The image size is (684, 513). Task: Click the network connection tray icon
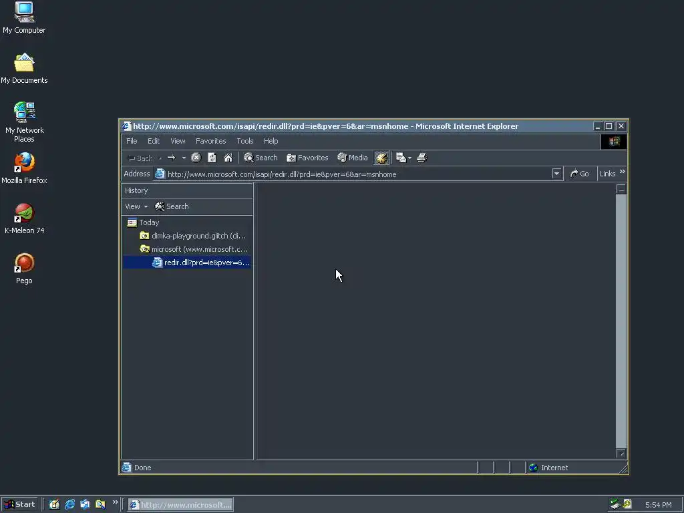(x=615, y=504)
